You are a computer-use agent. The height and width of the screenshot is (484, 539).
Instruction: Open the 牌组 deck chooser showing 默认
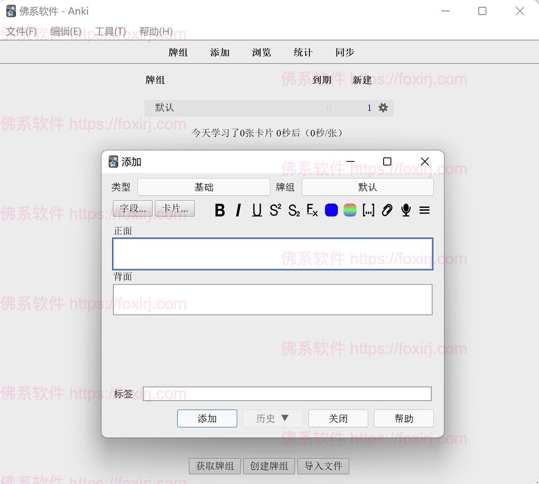pyautogui.click(x=367, y=187)
